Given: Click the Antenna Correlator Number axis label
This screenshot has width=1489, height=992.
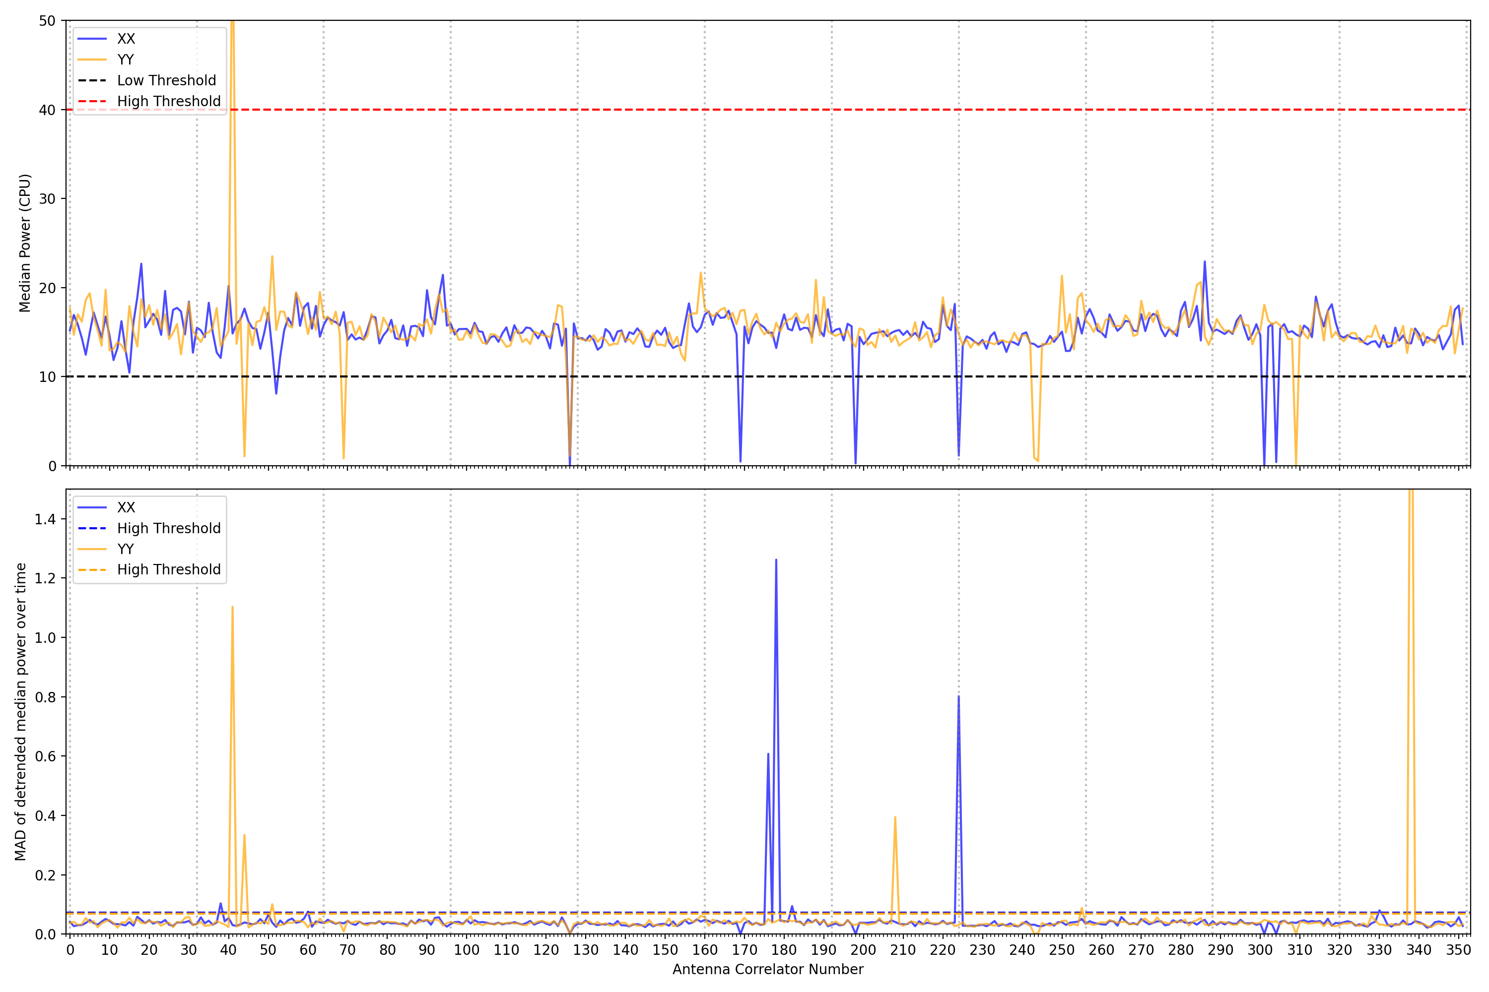Looking at the screenshot, I should point(767,969).
